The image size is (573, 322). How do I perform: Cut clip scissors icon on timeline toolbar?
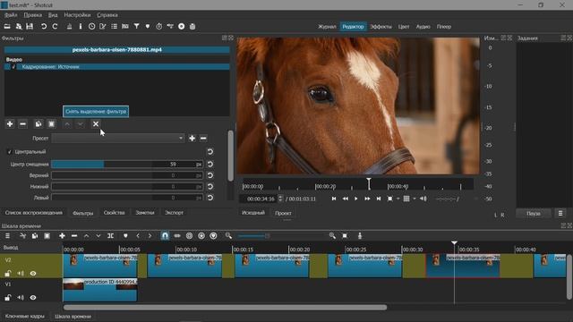(22, 236)
